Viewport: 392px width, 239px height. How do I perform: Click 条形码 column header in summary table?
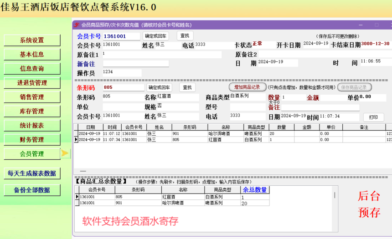138,190
